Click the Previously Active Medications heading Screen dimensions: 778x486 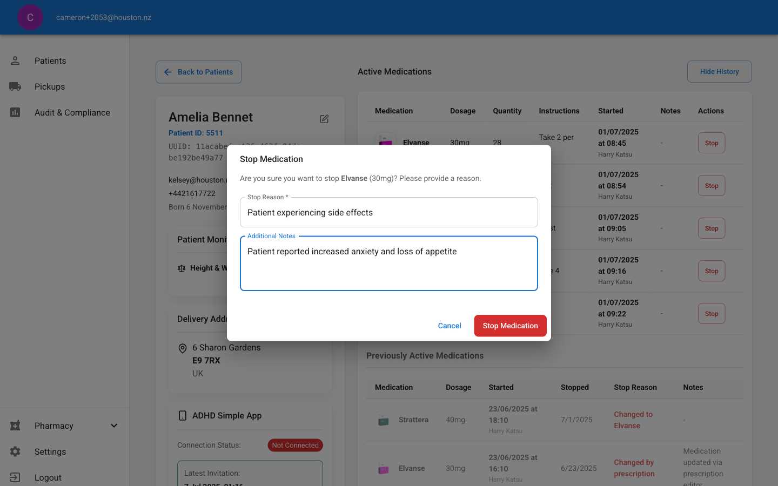click(425, 355)
